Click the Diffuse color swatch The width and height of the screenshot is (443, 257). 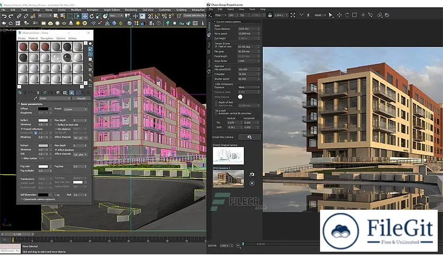(43, 109)
